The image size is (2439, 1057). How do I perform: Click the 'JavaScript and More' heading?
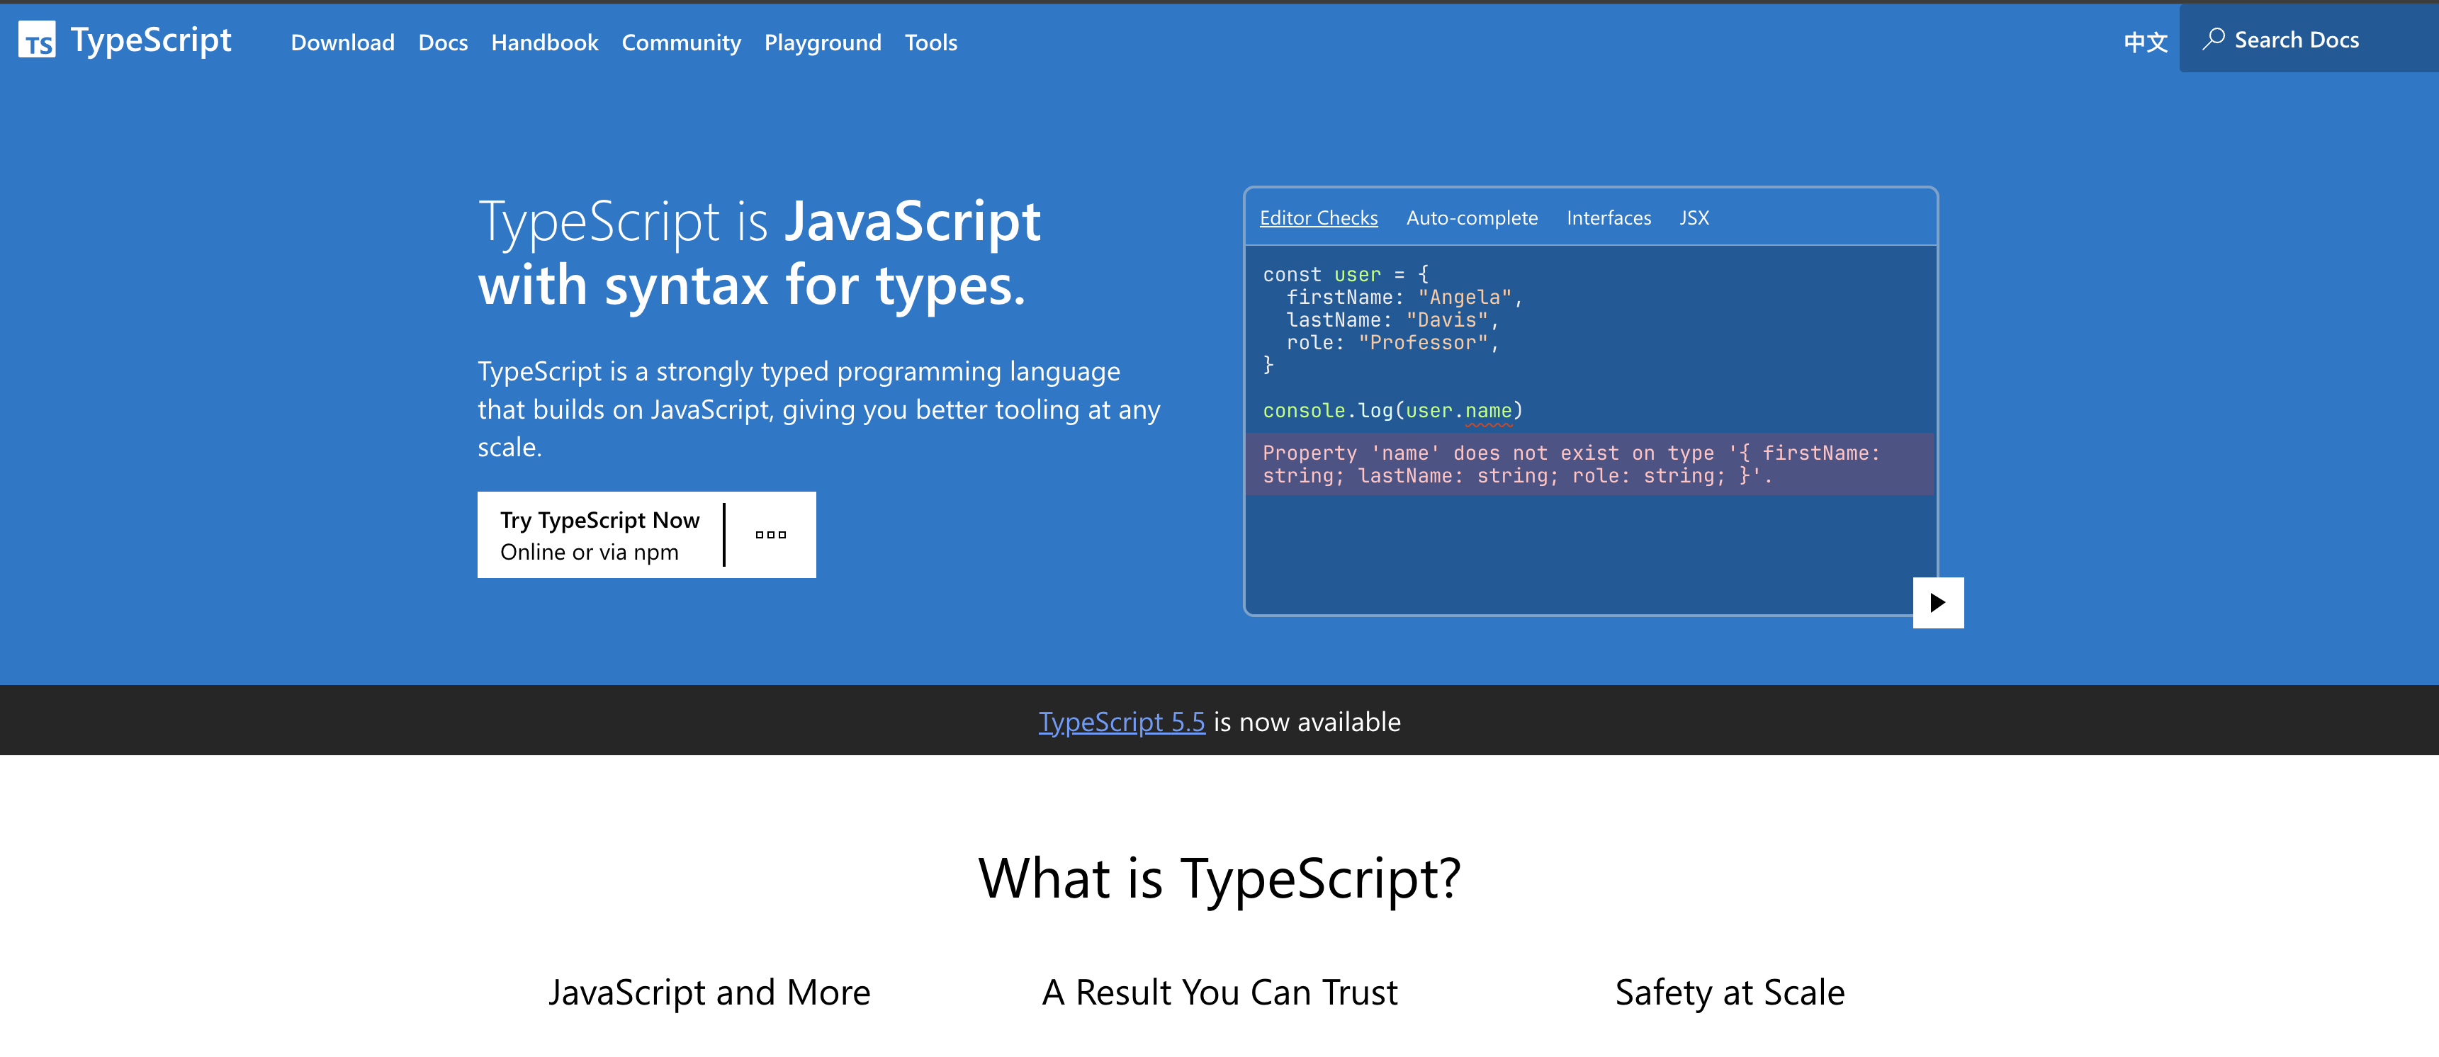point(709,993)
